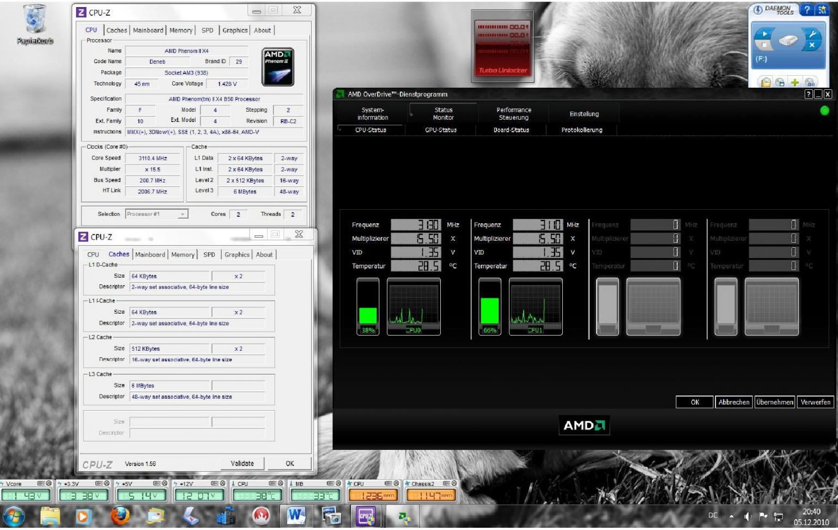Open Windows Explorer from the taskbar
Image resolution: width=838 pixels, height=530 pixels.
(x=50, y=516)
